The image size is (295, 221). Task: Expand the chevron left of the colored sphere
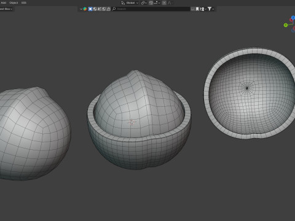pos(81,9)
